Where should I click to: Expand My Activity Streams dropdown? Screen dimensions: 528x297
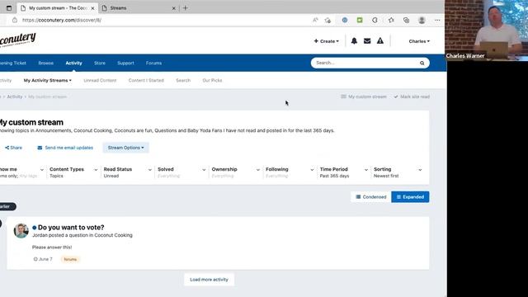[x=48, y=81]
